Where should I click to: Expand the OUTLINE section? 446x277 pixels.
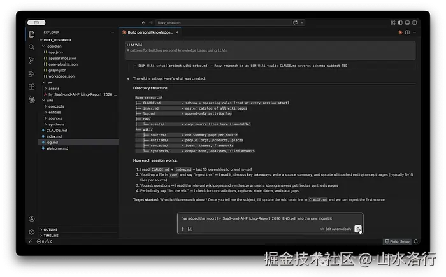pos(49,229)
